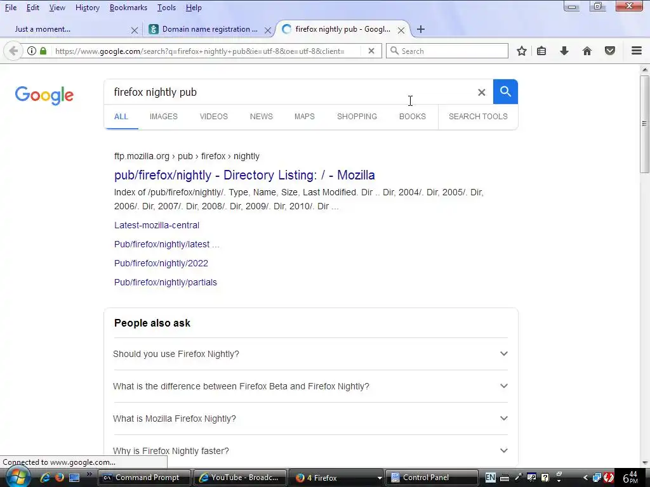The height and width of the screenshot is (487, 650).
Task: Stop loading with address bar X button
Action: (371, 51)
